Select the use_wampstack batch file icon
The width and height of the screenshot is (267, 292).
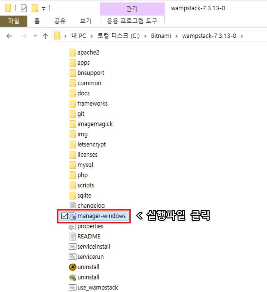pos(73,288)
